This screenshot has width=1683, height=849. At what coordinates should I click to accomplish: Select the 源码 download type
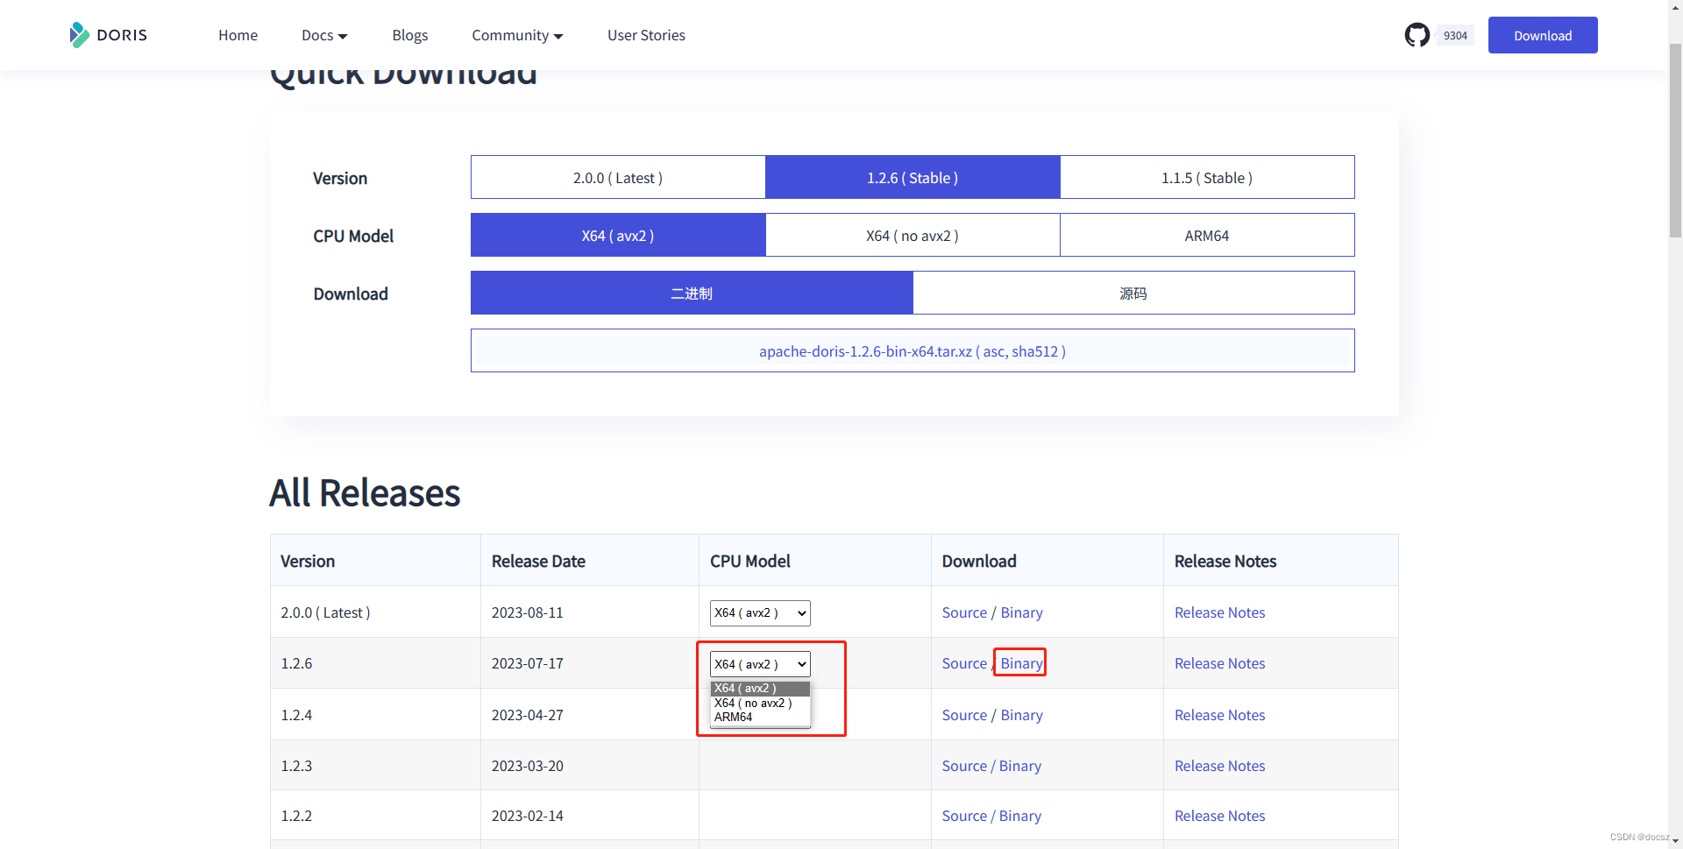1133,294
